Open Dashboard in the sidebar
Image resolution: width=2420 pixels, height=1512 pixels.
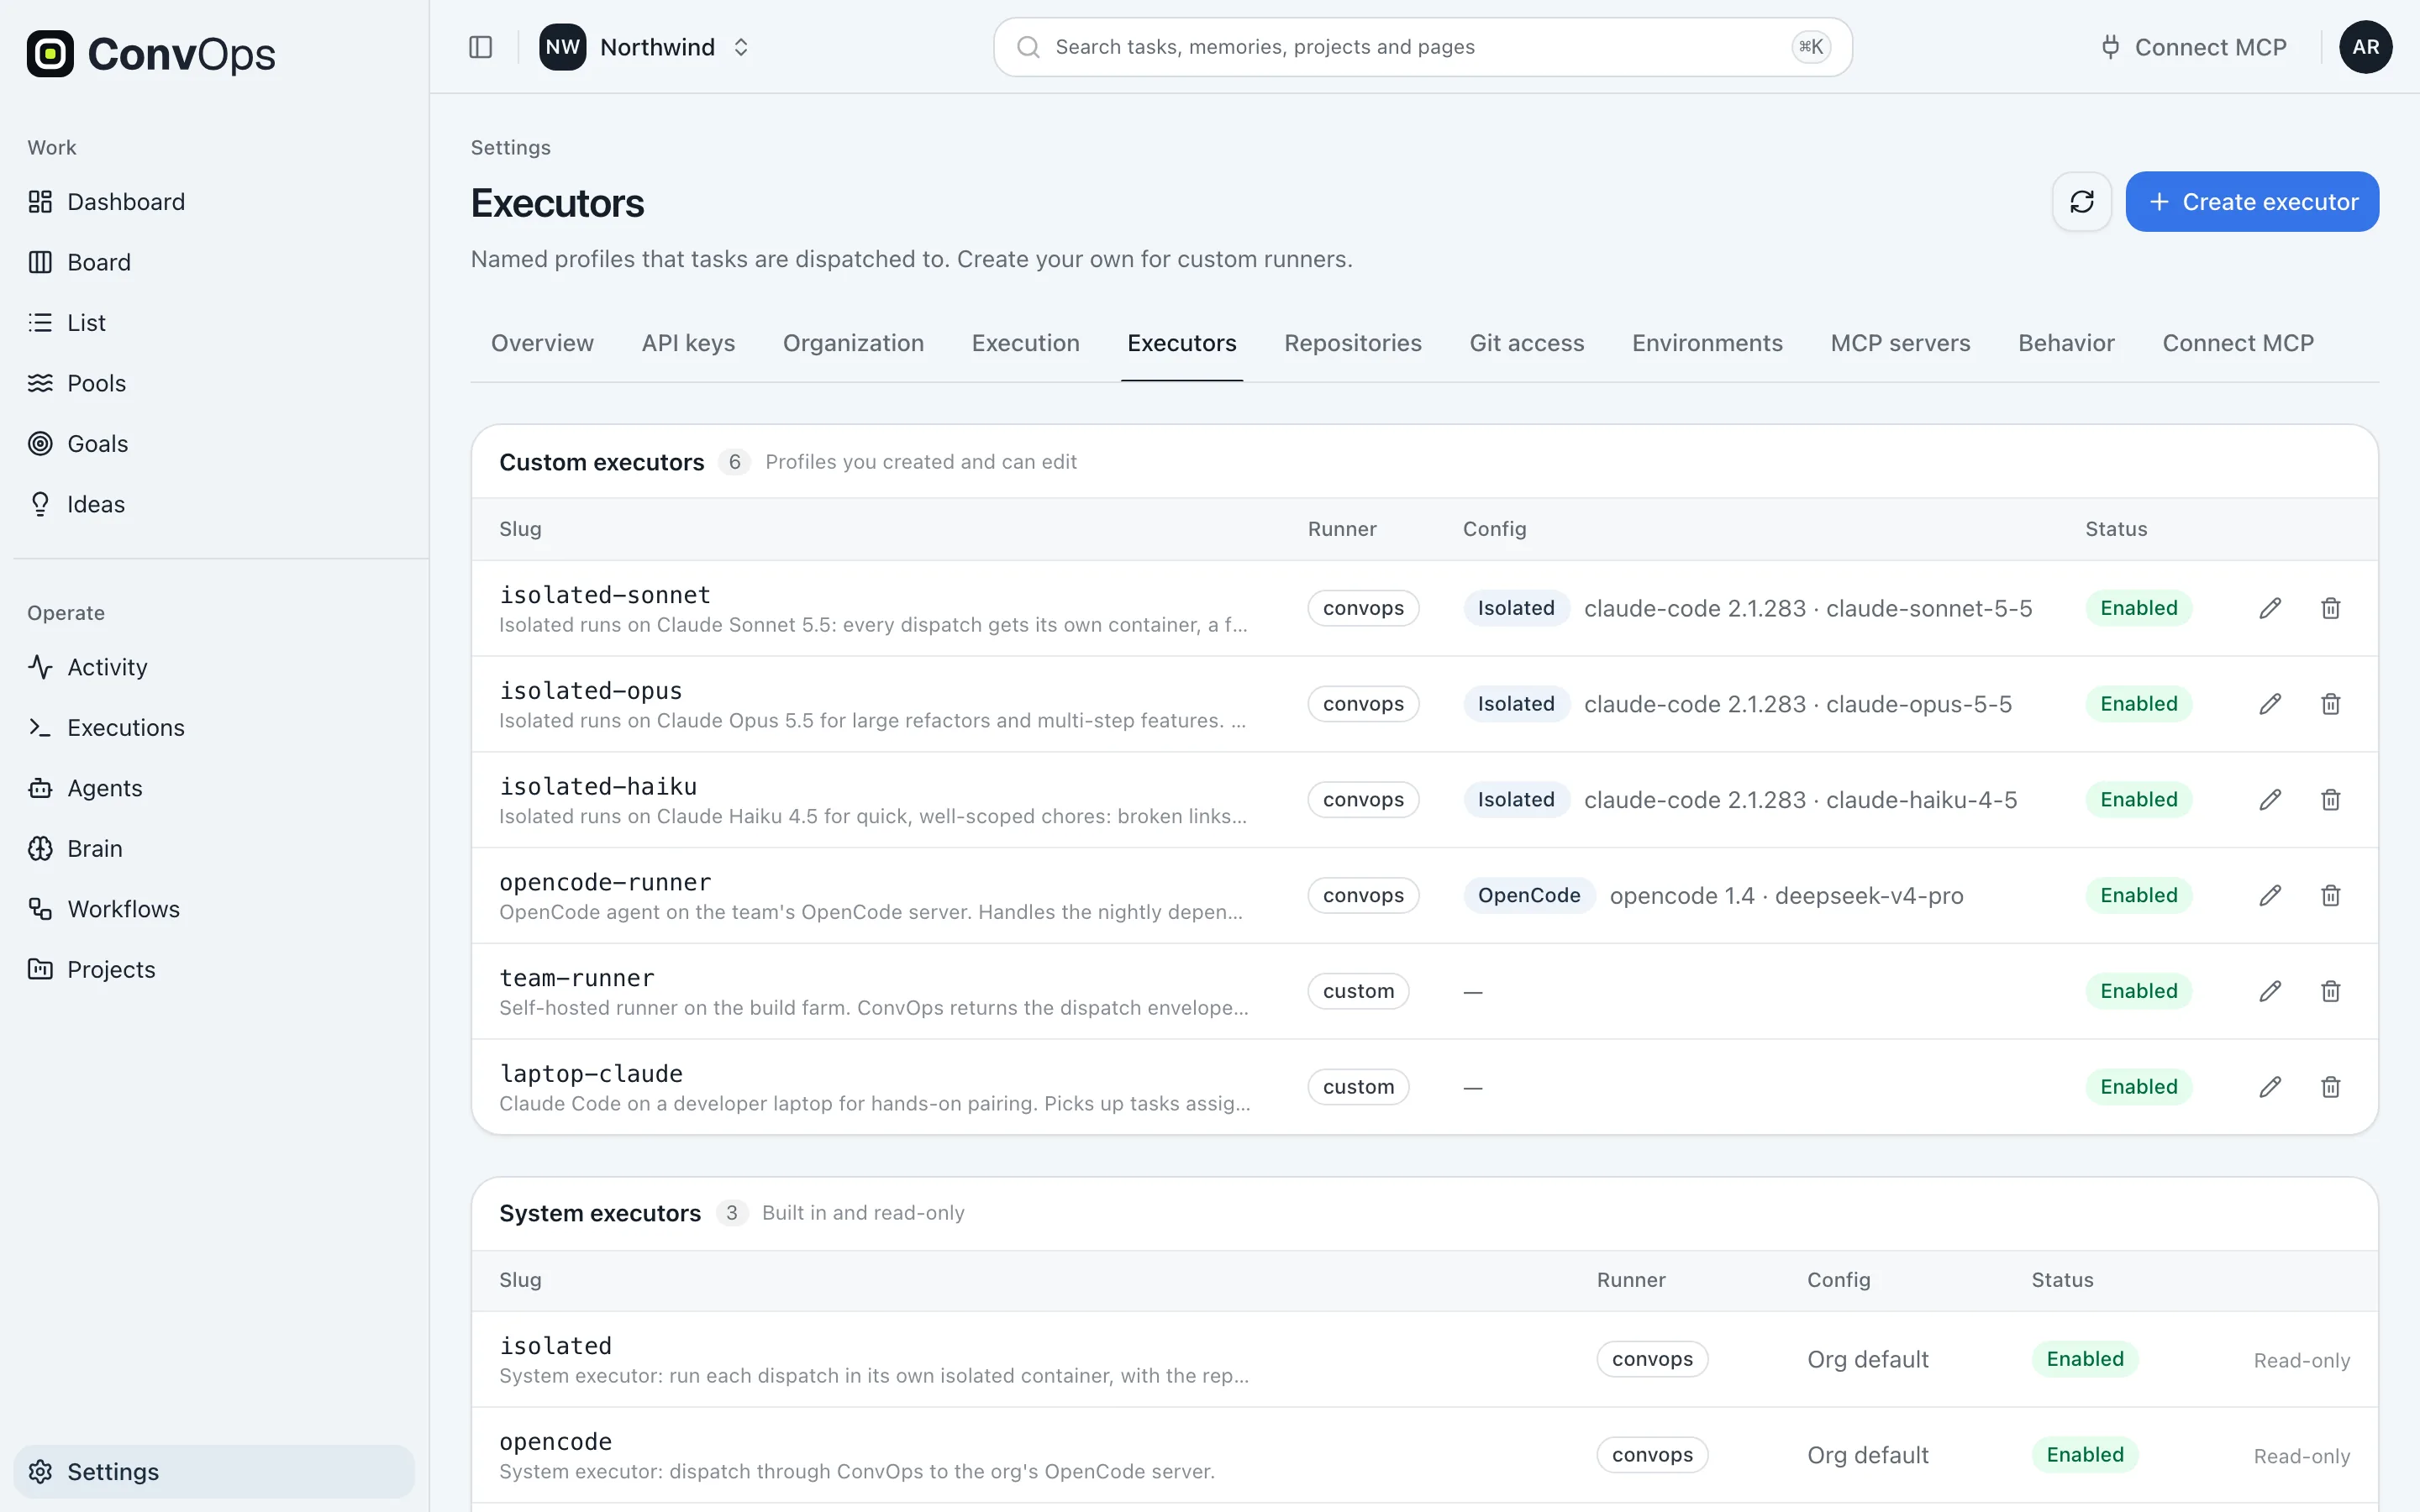(214, 202)
